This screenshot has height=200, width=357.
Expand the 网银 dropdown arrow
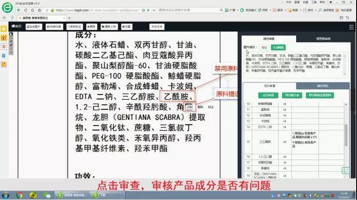coord(270,10)
